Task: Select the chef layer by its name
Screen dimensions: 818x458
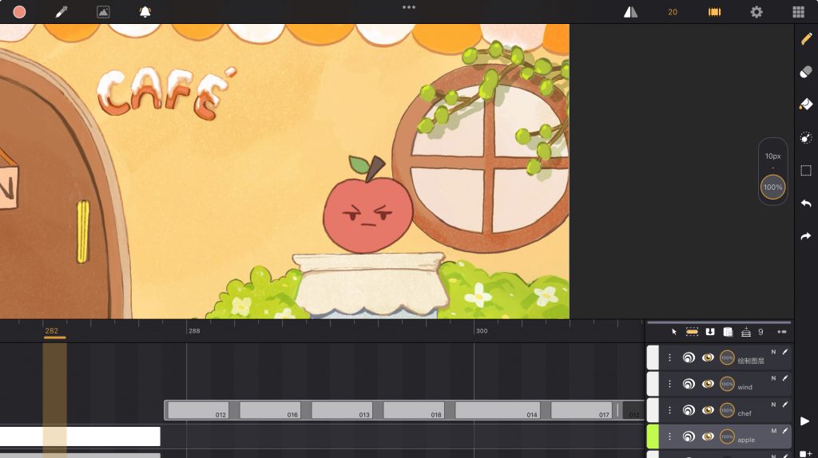Action: 745,413
